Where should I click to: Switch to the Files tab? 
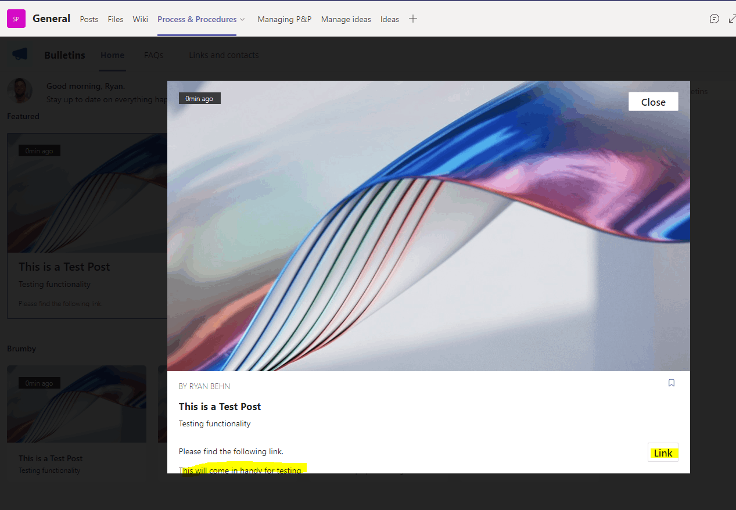[116, 19]
